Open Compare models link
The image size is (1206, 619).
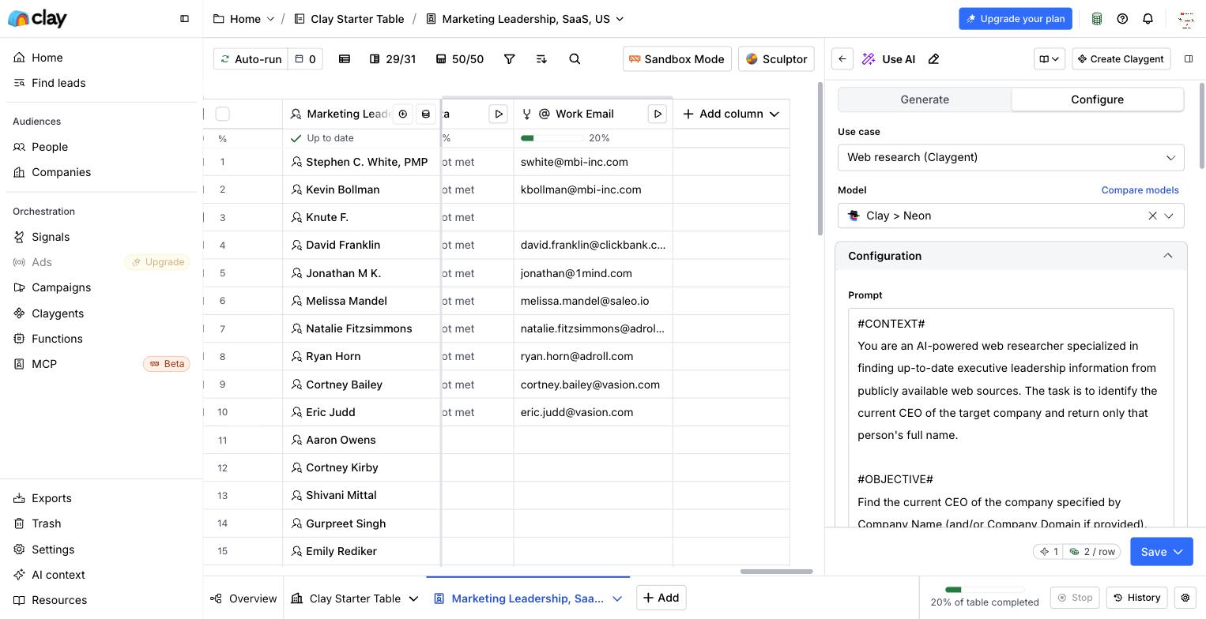1140,190
